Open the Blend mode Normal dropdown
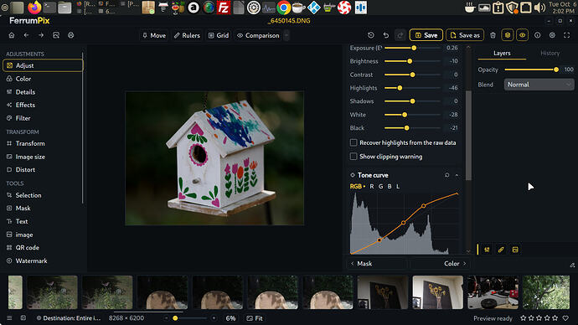This screenshot has height=325, width=578. [x=539, y=85]
